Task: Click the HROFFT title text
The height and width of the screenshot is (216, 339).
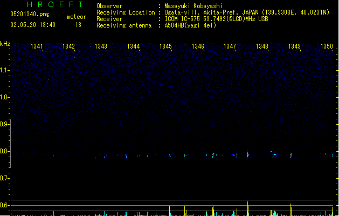Action: [55, 4]
